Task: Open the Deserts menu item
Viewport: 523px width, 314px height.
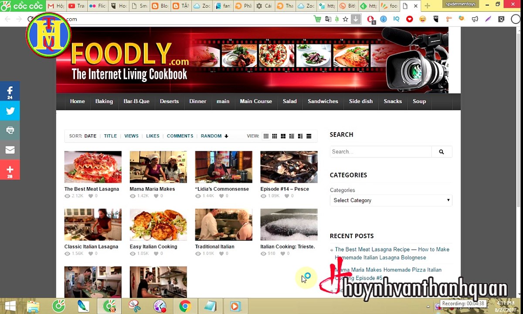Action: [169, 101]
